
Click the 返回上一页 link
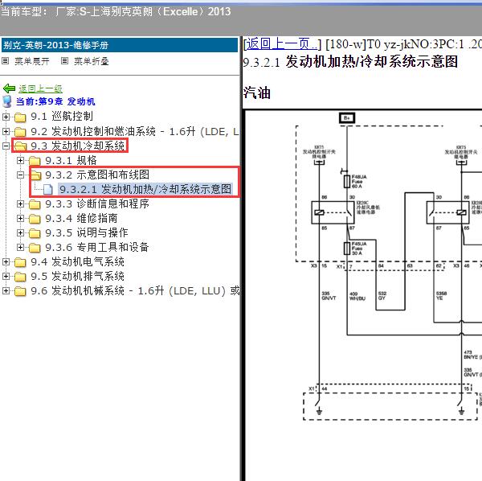[x=283, y=44]
